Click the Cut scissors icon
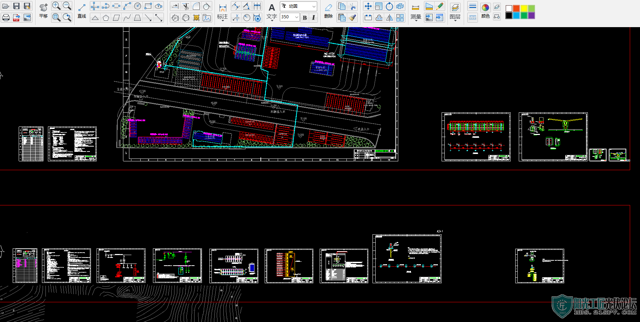This screenshot has height=322, width=640. coord(352,6)
